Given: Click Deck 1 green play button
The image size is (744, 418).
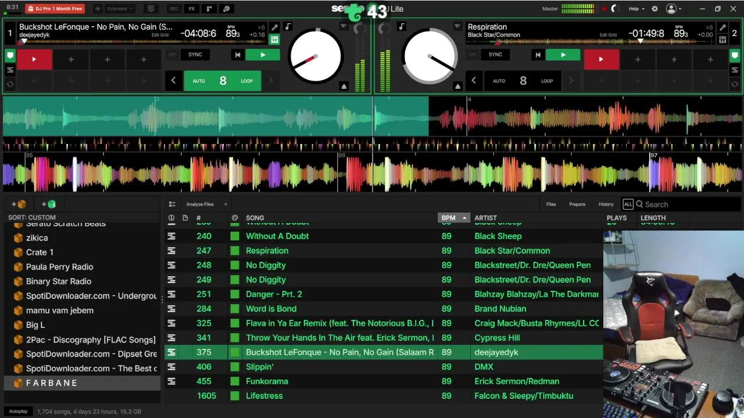Looking at the screenshot, I should pos(263,55).
